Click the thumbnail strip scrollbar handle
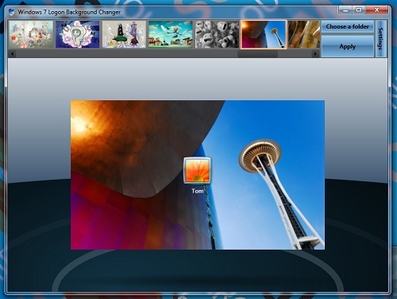Screen dimensions: 397x299 [257, 54]
